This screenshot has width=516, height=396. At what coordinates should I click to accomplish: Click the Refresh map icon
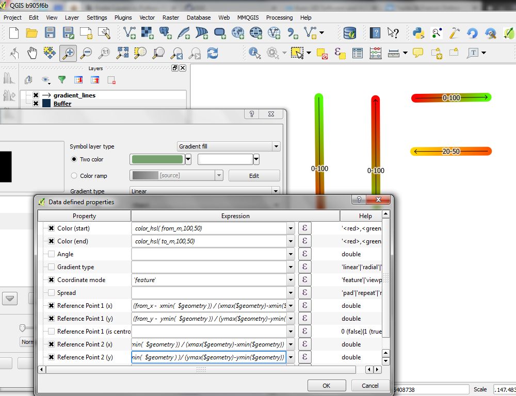tap(212, 53)
